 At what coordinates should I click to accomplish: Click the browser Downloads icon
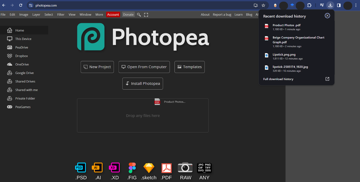(330, 5)
